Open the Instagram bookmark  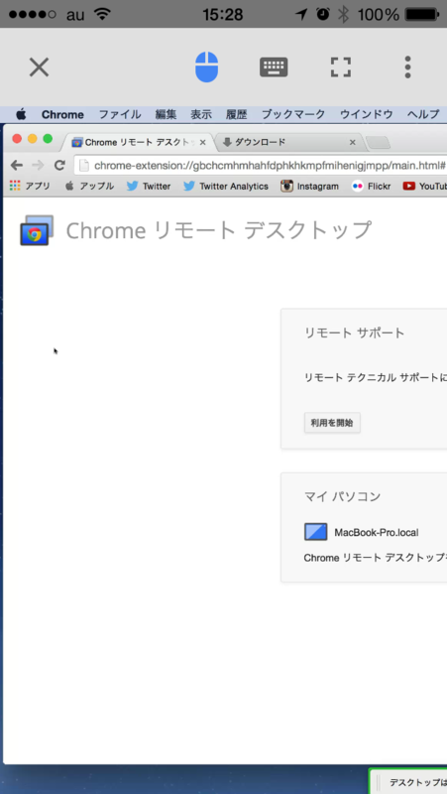coord(310,187)
